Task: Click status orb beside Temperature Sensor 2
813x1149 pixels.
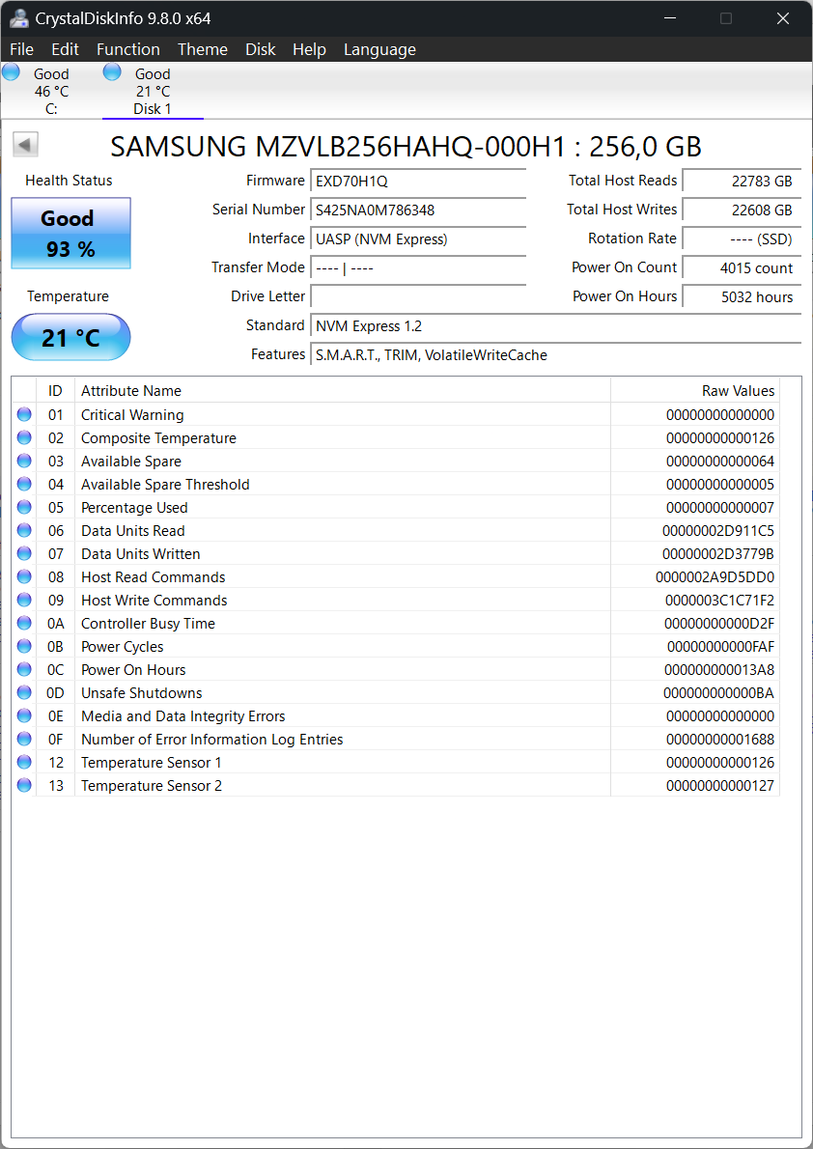Action: [x=24, y=786]
